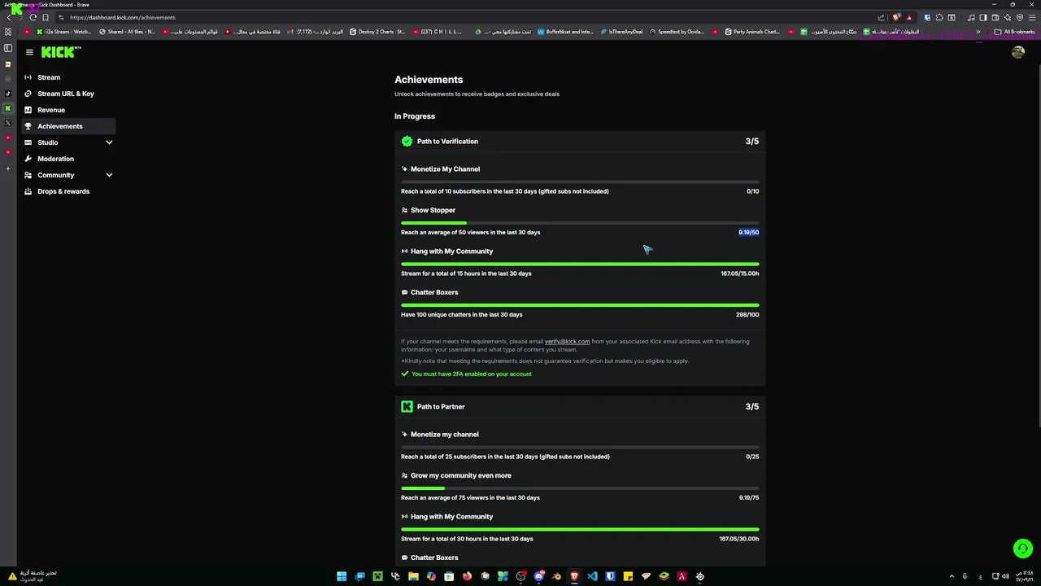This screenshot has width=1041, height=586.
Task: Open Discord from the taskbar
Action: 538,576
